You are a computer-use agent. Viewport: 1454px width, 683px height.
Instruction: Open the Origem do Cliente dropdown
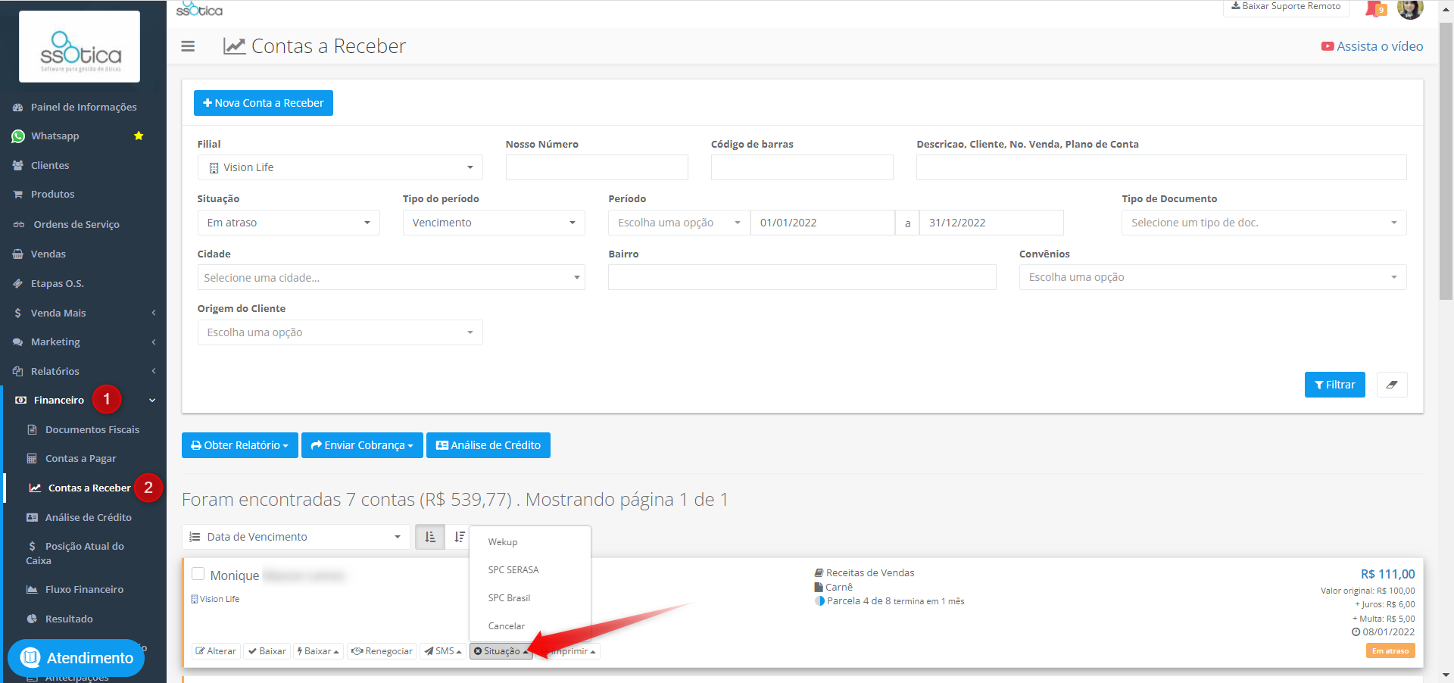coord(340,332)
